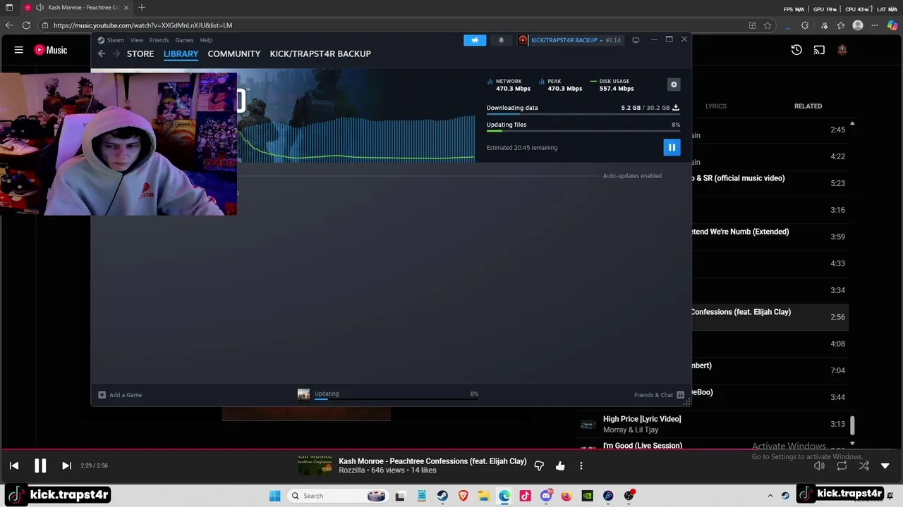This screenshot has height=507, width=903.
Task: Play High Price [Lyric Video] from queue
Action: coord(641,419)
